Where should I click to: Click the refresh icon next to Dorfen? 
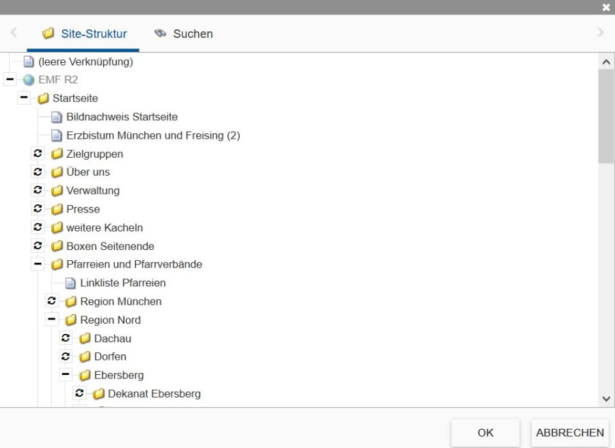66,356
